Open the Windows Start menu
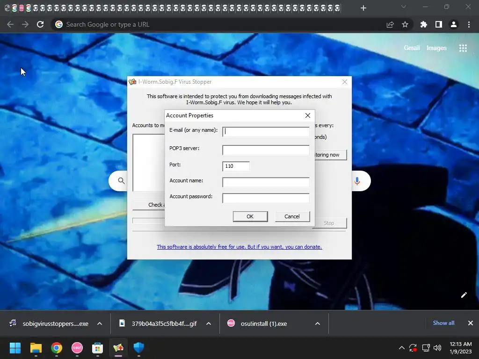 [x=15, y=348]
